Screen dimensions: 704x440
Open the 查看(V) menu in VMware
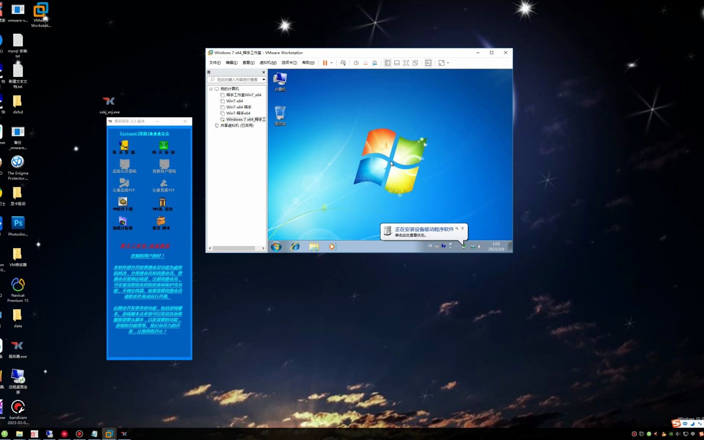coord(248,63)
